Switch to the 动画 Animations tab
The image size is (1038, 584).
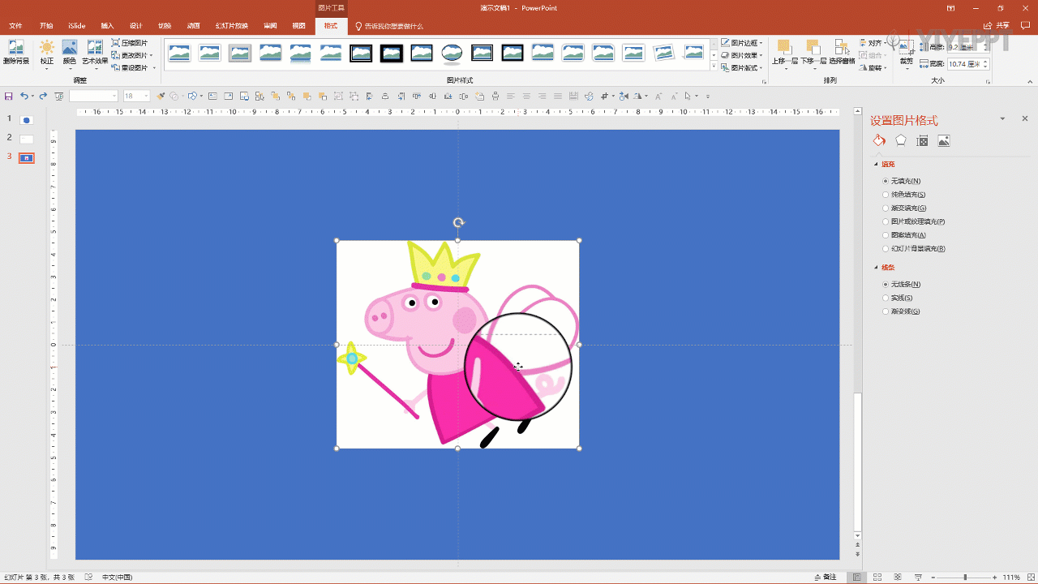193,26
